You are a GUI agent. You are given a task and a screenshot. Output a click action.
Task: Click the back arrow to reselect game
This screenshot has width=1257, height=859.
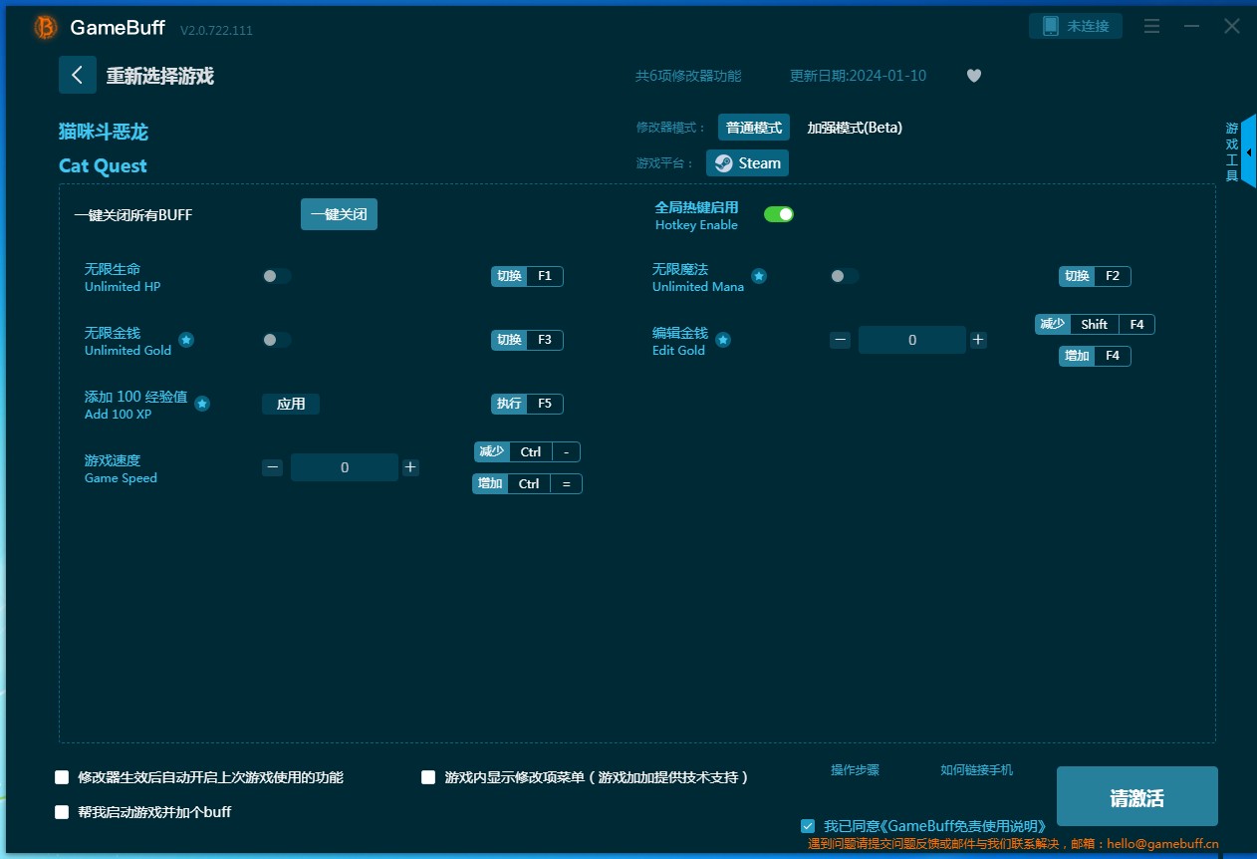pos(77,75)
